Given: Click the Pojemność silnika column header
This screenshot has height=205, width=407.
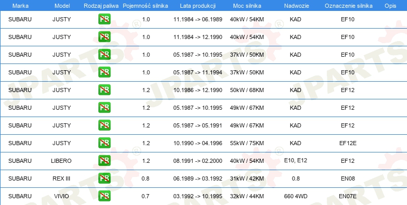Looking at the screenshot, I should click(145, 6).
